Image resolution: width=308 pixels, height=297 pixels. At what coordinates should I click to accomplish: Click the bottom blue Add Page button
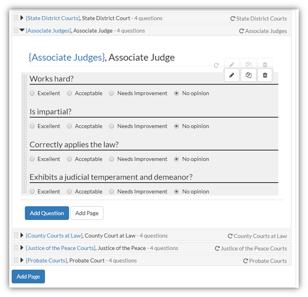tap(28, 277)
